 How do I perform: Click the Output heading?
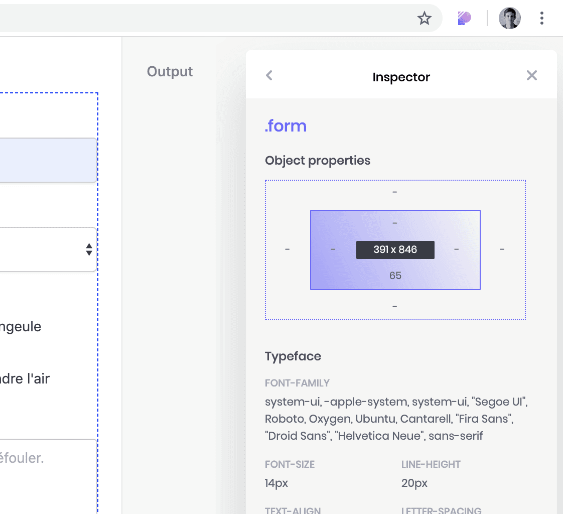point(170,72)
